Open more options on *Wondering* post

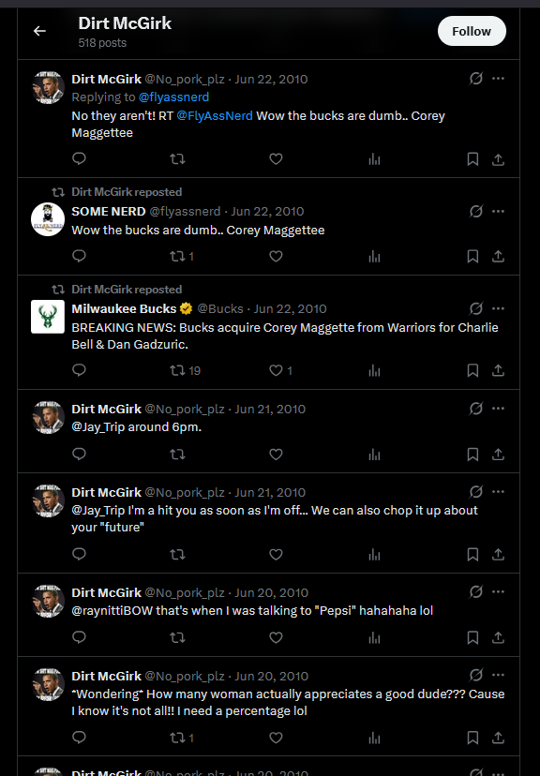(498, 675)
